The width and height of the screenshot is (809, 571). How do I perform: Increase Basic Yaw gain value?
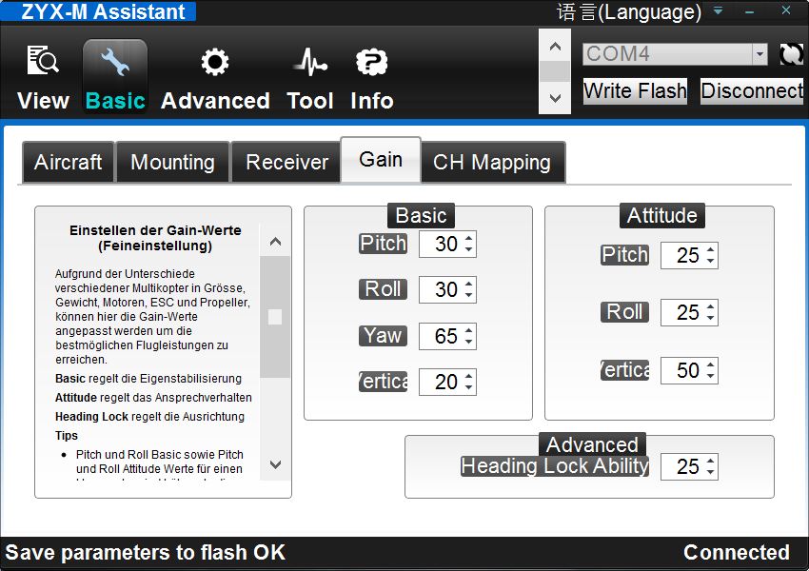pyautogui.click(x=468, y=331)
